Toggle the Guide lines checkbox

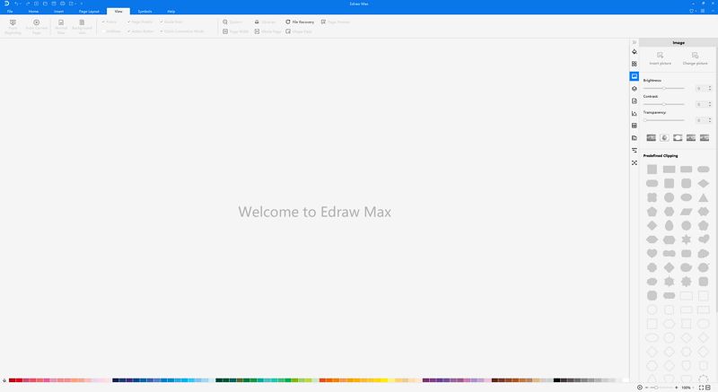point(162,22)
